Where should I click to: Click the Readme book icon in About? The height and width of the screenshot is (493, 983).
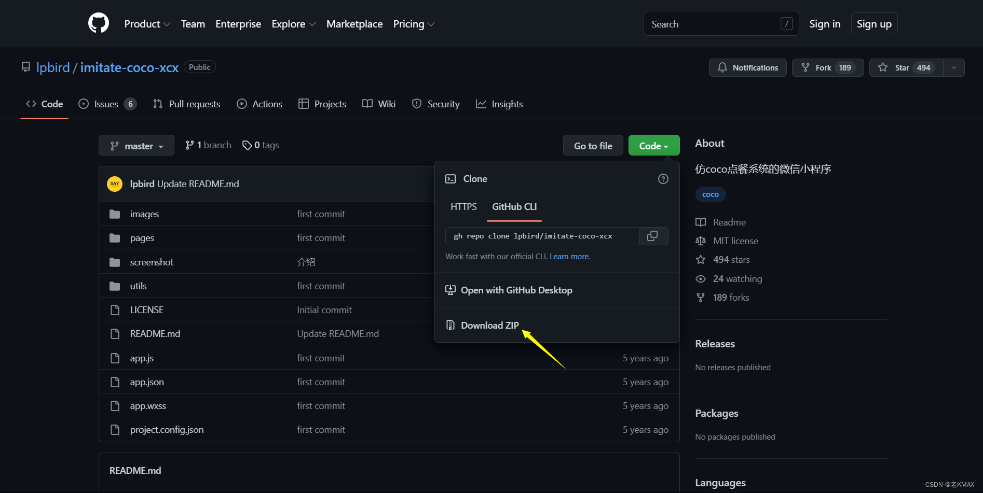(x=701, y=222)
